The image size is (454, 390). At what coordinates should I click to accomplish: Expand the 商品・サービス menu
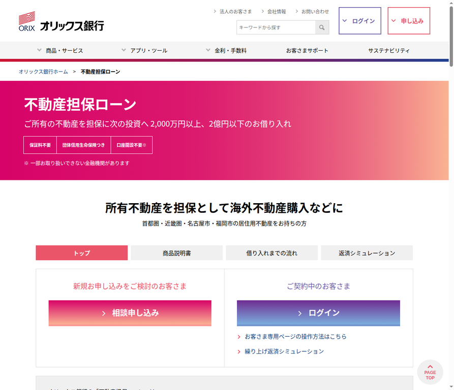pos(60,51)
